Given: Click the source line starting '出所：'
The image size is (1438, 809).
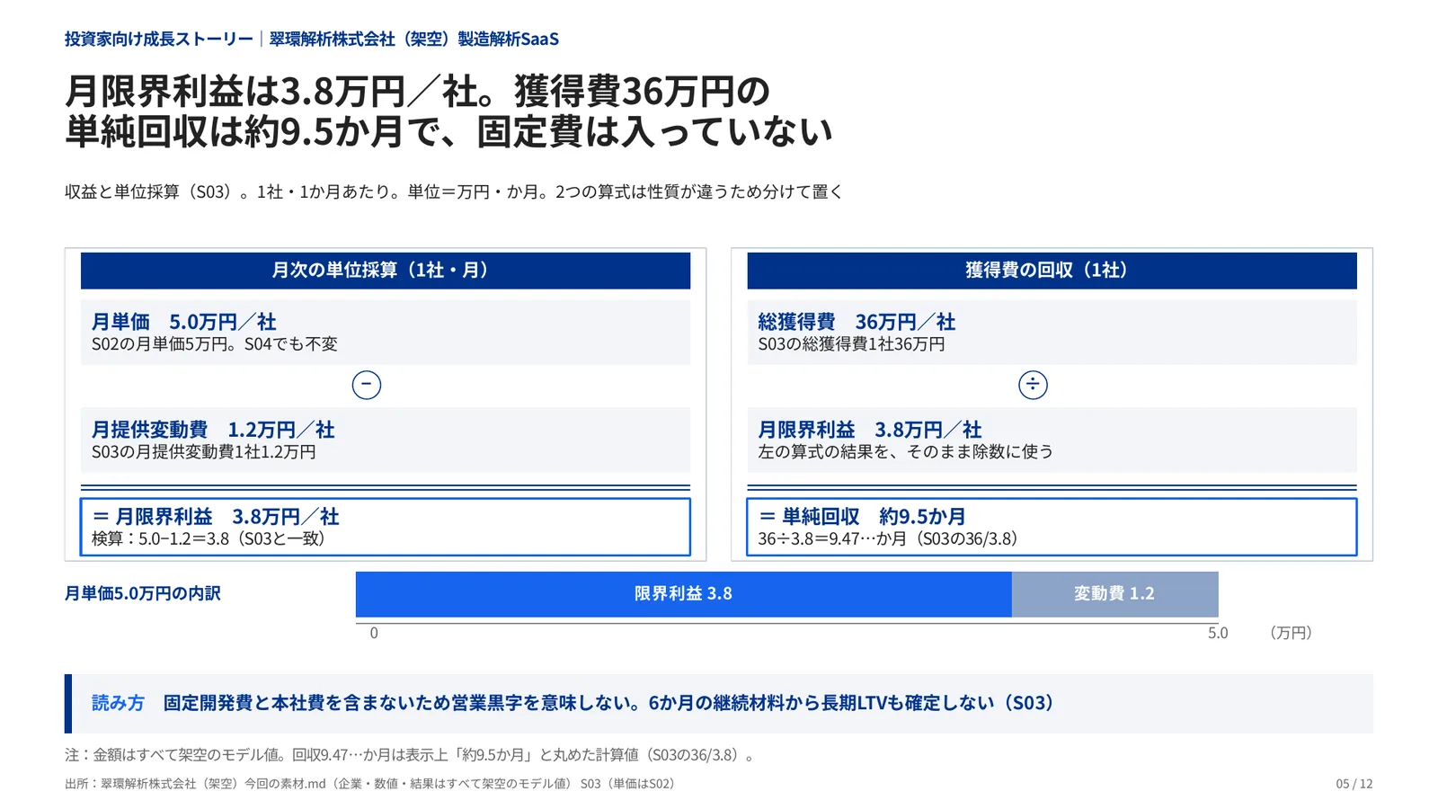Looking at the screenshot, I should pos(370,784).
